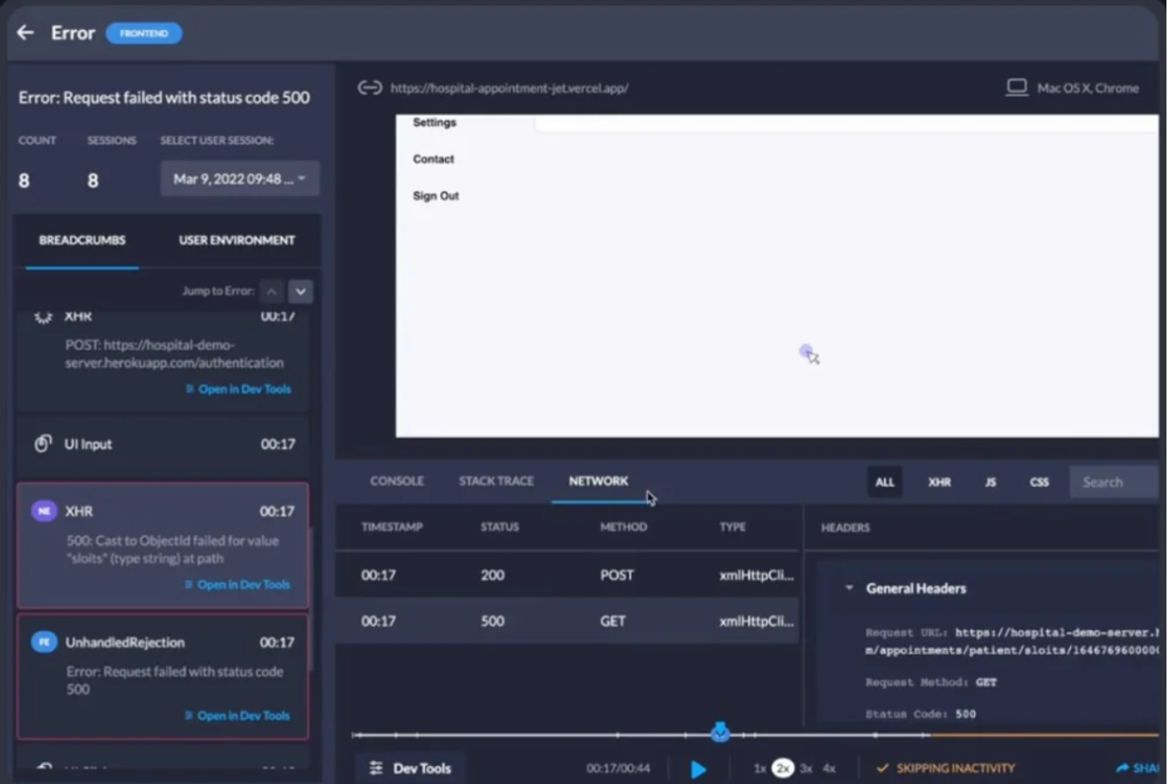
Task: Click the Mac OS X, Chrome device icon
Action: click(1017, 87)
